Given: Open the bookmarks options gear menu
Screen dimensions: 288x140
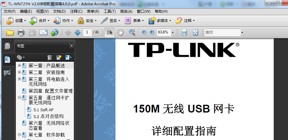Looking at the screenshot, I should (x=20, y=57).
